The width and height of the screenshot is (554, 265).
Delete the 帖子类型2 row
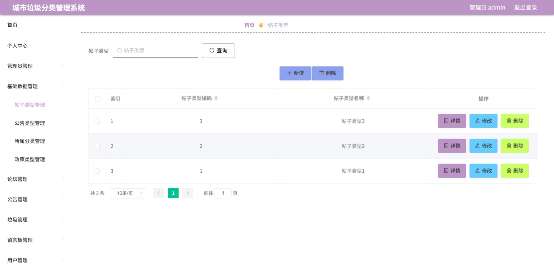point(515,146)
